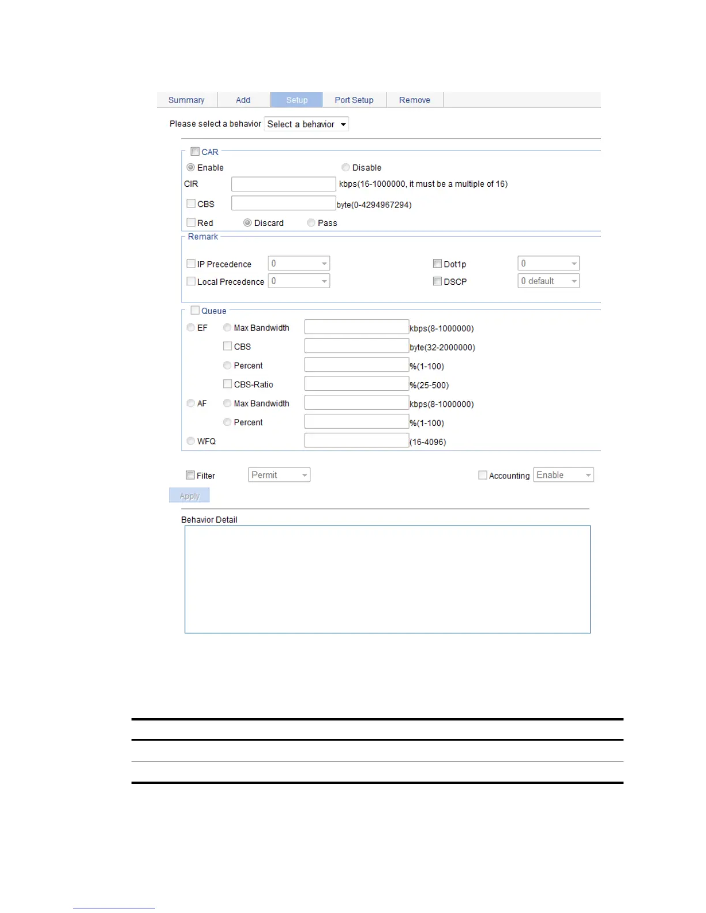The image size is (706, 913).
Task: Click the AF Percent input field
Action: coord(356,421)
